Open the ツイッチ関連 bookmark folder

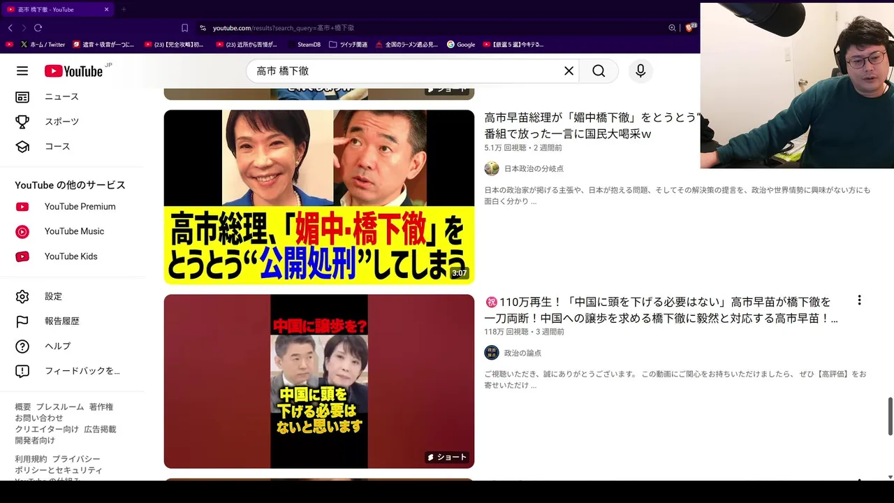coord(348,45)
